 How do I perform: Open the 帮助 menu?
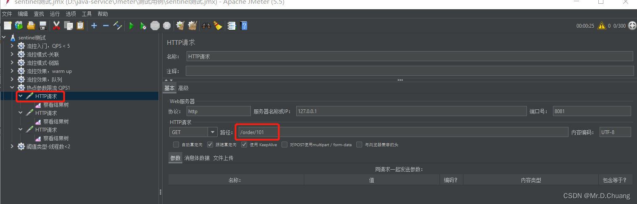click(x=103, y=14)
